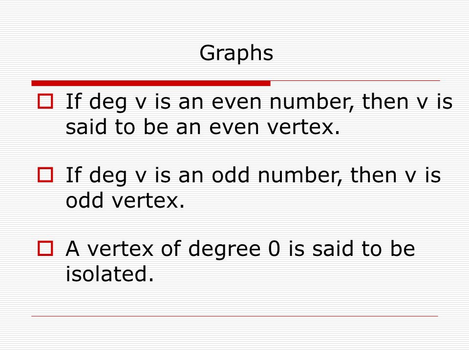The width and height of the screenshot is (469, 351).
Task: Select the 'Graphs' slide title
Action: coord(236,54)
